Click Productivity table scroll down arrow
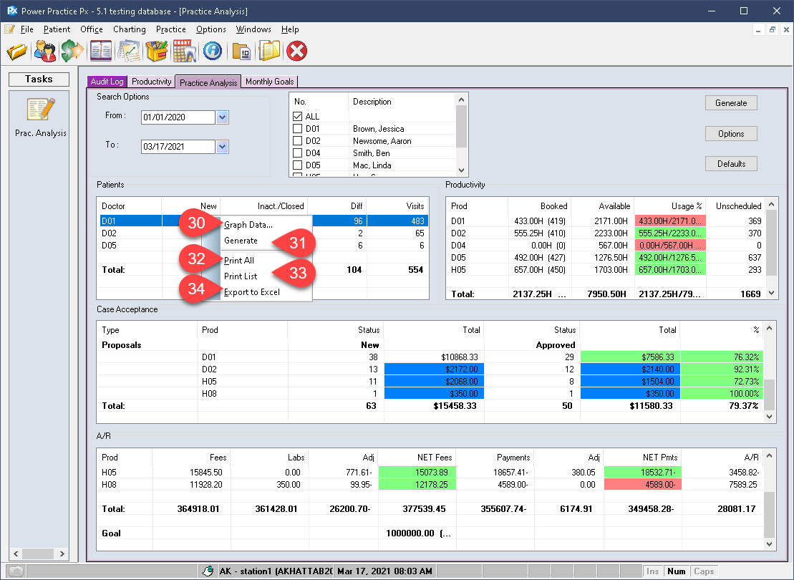 coord(772,293)
